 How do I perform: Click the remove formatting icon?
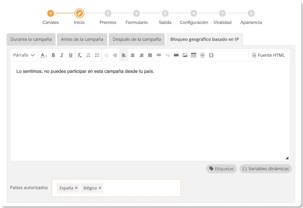point(80,55)
